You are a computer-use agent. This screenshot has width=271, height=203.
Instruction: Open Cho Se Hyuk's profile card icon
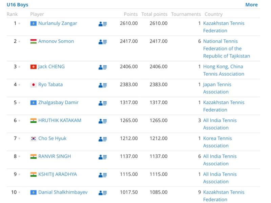[103, 139]
